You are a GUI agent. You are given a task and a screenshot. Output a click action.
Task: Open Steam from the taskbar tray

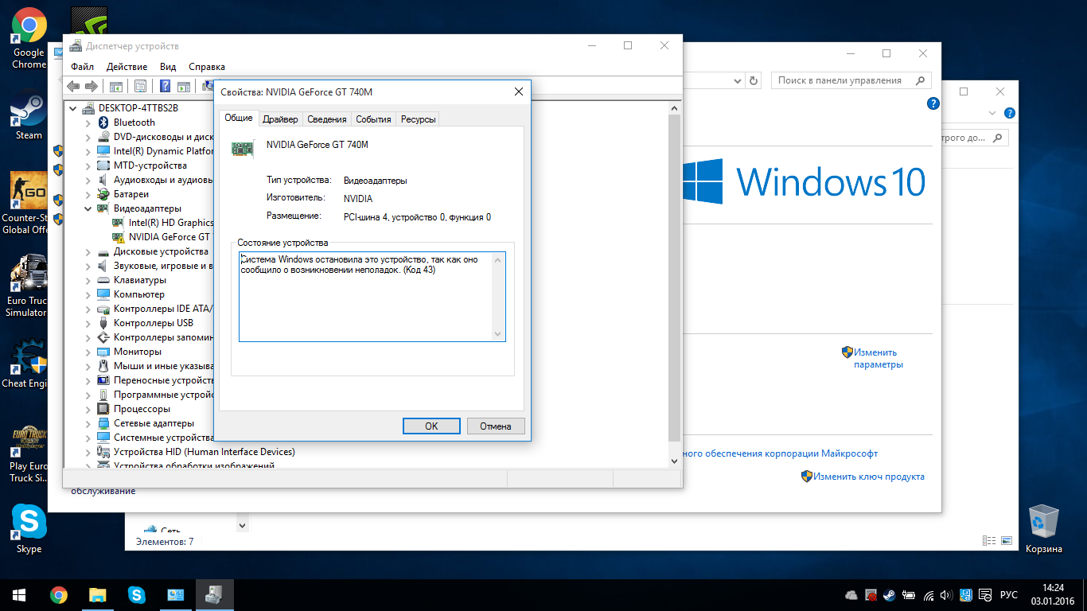[889, 595]
